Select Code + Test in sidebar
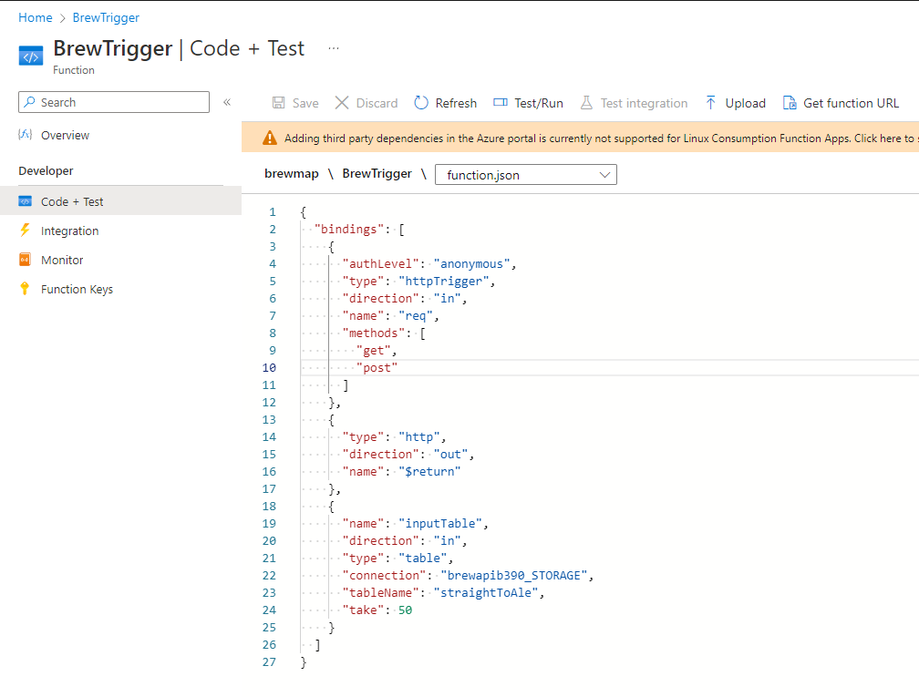 pyautogui.click(x=72, y=201)
